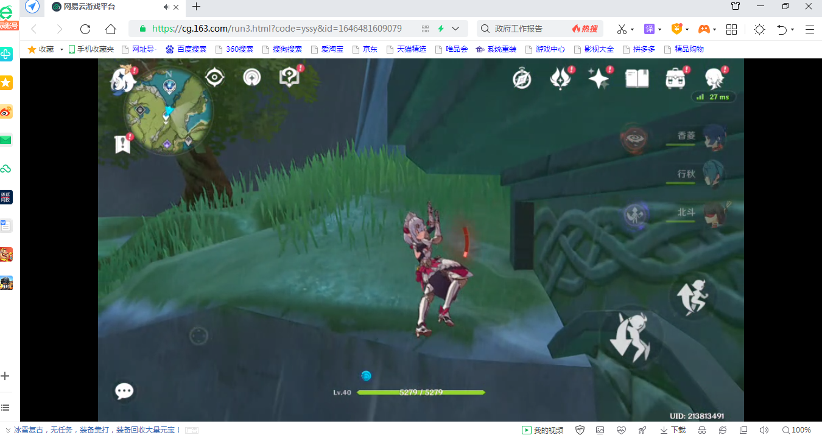Image resolution: width=822 pixels, height=438 pixels.
Task: Open the quest navigation compass icon
Action: click(x=251, y=77)
